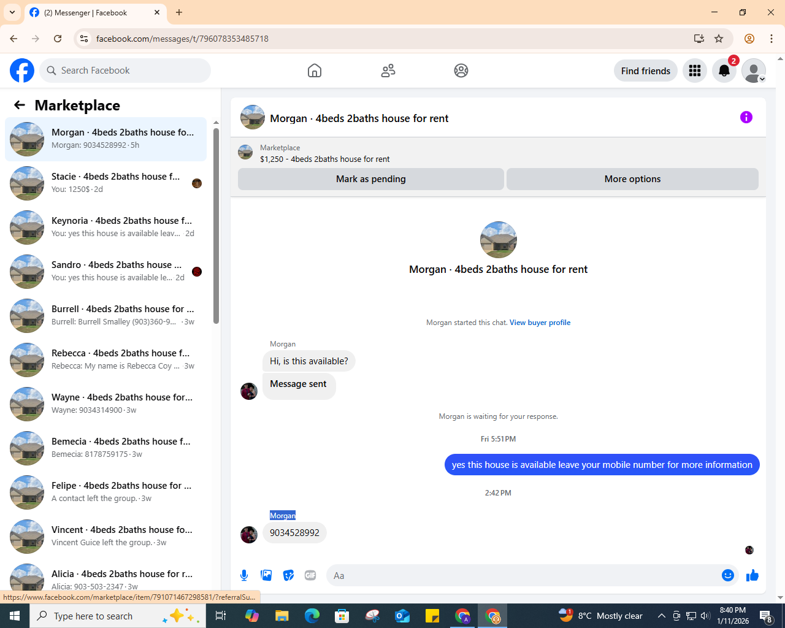Open Chrome three-dot menu
Viewport: 785px width, 628px height.
click(772, 39)
